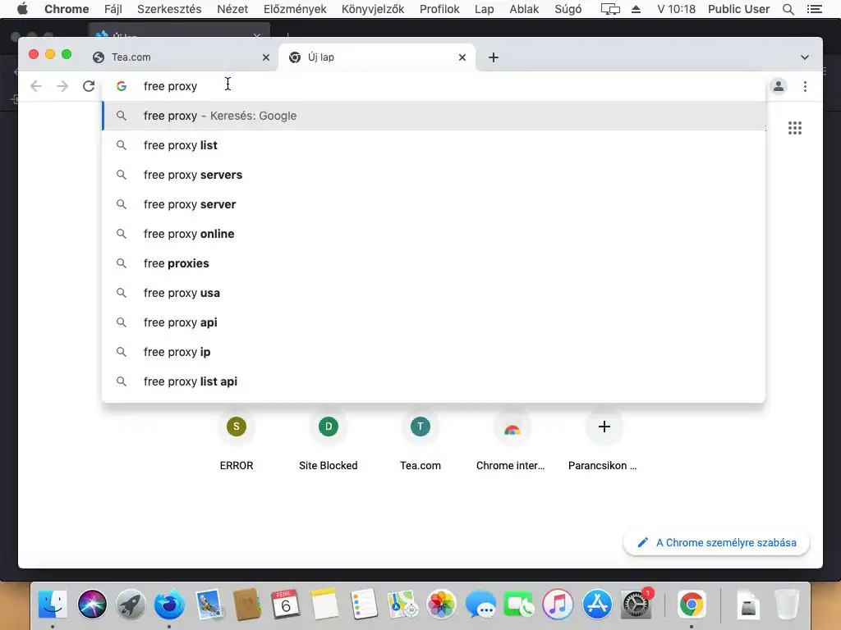The height and width of the screenshot is (630, 841).
Task: Go back using the browser back arrow
Action: coord(36,86)
